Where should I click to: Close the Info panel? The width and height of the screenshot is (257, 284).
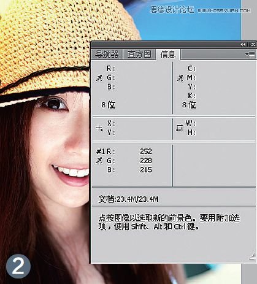[x=253, y=45]
